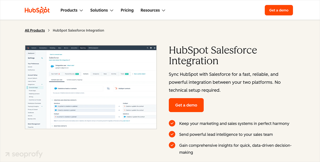Select Account Defaults in the sidebar

coord(32,78)
